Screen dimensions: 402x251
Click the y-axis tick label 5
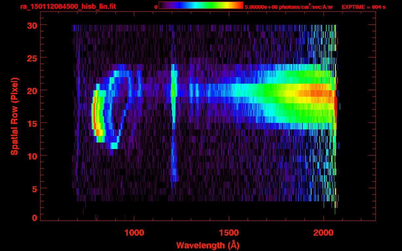tap(34, 189)
